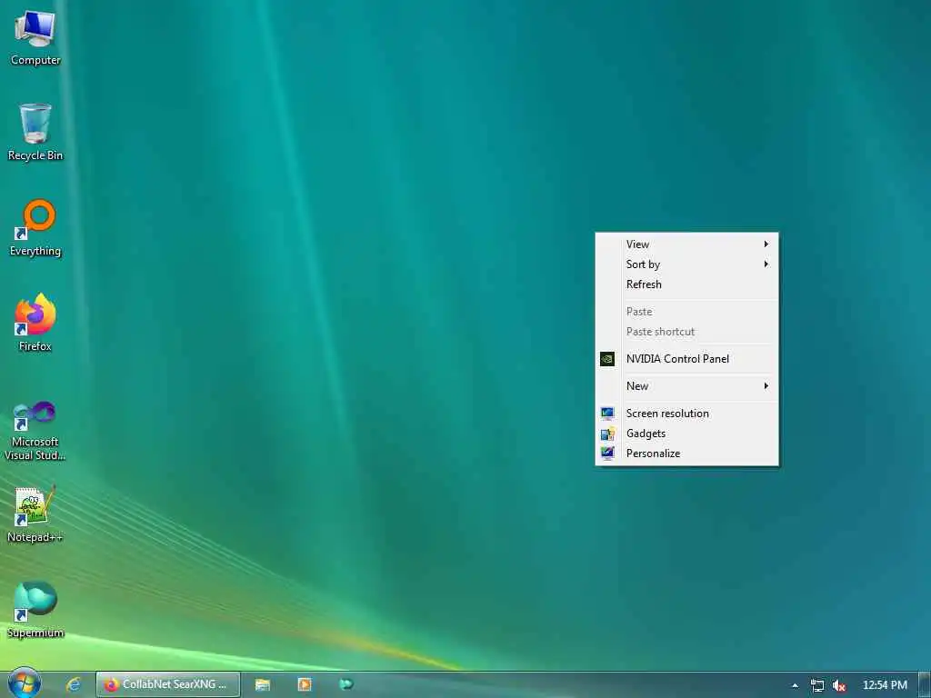Open the New submenu

(x=687, y=385)
